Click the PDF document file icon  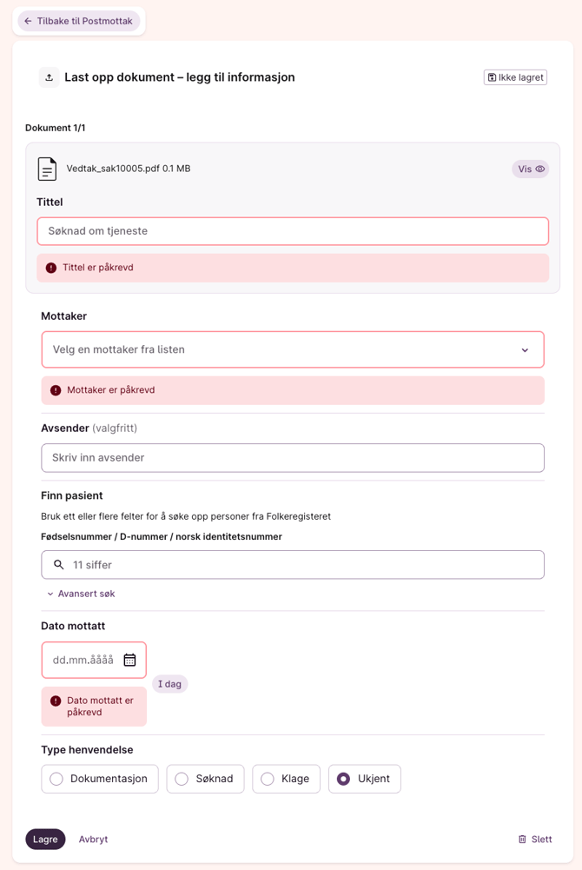[x=47, y=169]
